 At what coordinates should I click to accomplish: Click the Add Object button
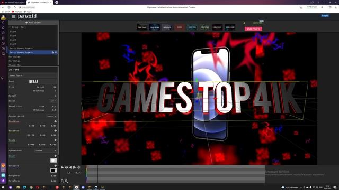(33, 22)
